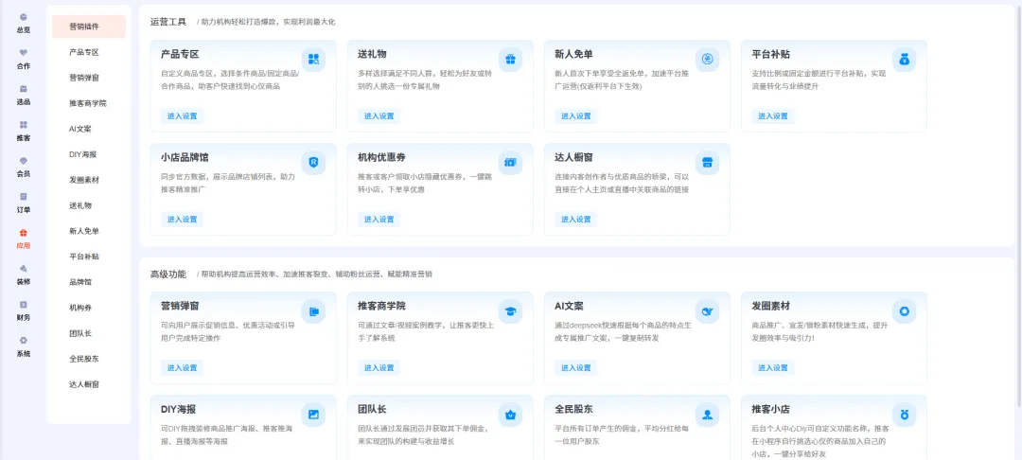Click the 推客小店 card title

pyautogui.click(x=770, y=409)
